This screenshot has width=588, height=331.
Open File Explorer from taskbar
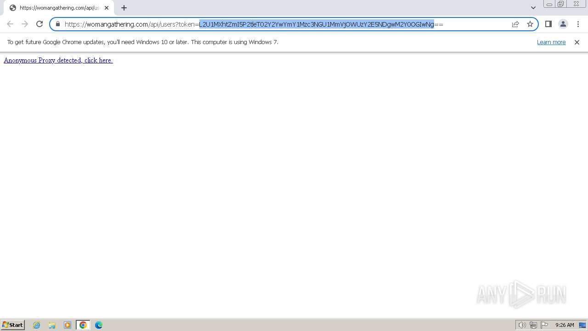[52, 325]
